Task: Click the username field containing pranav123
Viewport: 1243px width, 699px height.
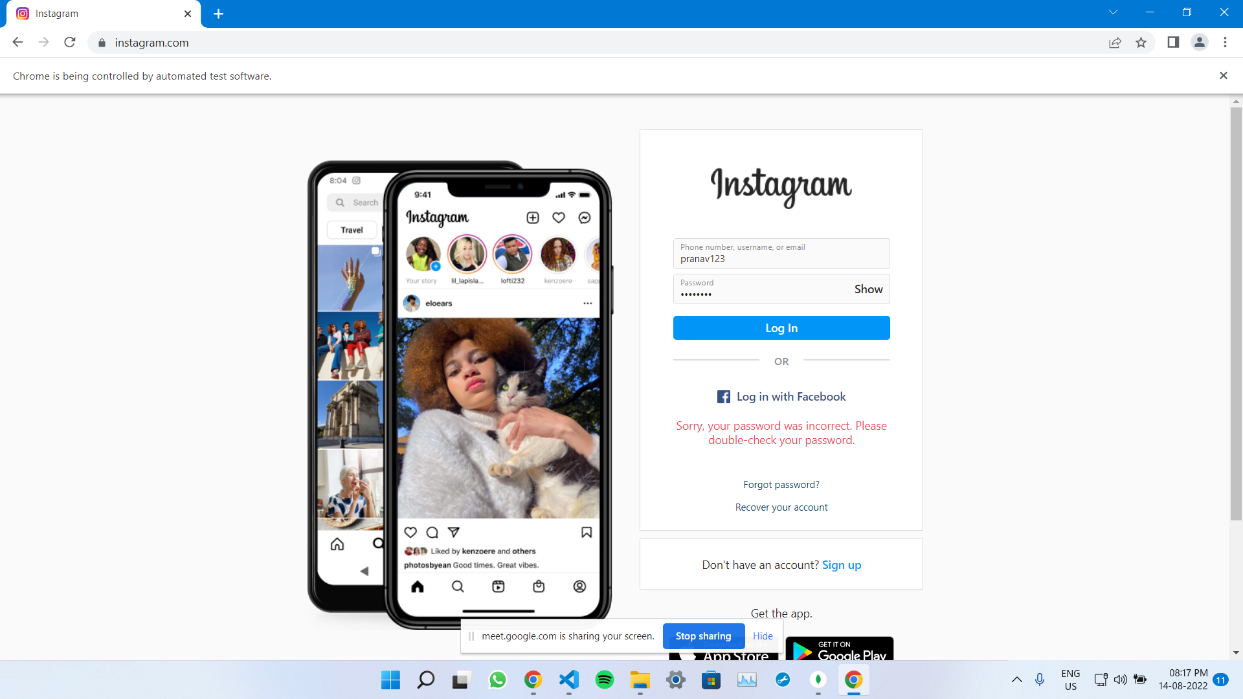Action: (x=781, y=254)
